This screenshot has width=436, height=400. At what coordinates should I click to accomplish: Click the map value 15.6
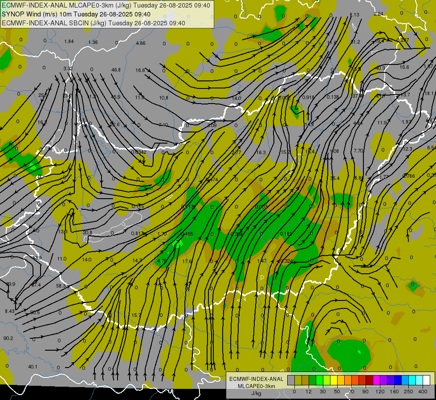coord(404,67)
